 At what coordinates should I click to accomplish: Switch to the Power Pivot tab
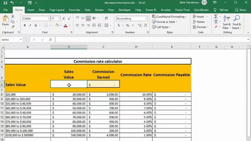tap(182, 10)
